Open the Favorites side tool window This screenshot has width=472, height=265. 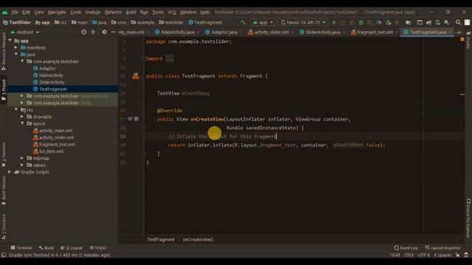point(4,154)
